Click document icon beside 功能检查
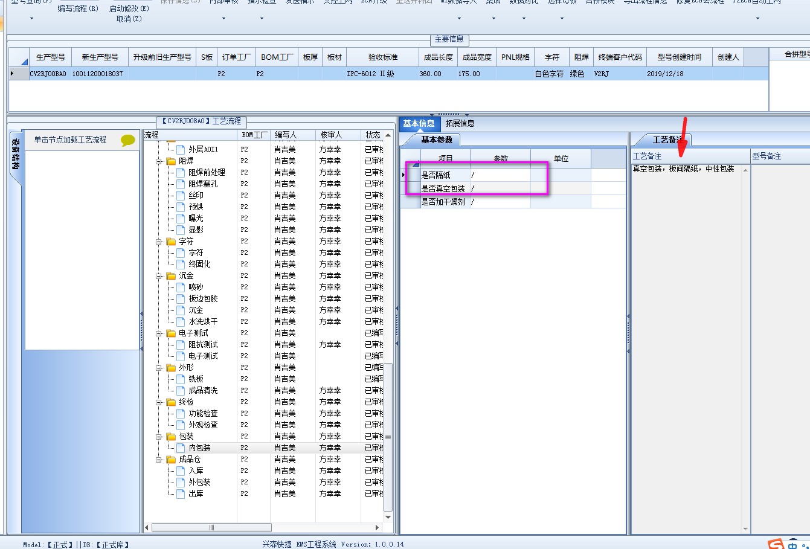This screenshot has width=810, height=549. (181, 414)
